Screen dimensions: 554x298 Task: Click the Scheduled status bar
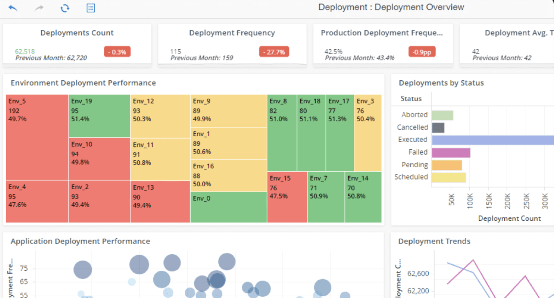(x=449, y=177)
